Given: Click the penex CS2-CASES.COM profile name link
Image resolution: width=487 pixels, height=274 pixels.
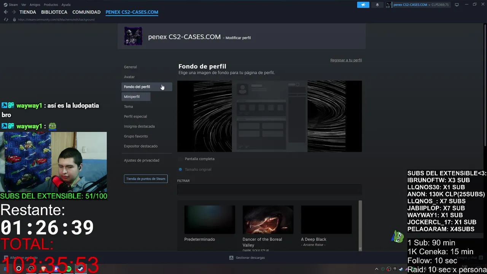Looking at the screenshot, I should [x=184, y=37].
